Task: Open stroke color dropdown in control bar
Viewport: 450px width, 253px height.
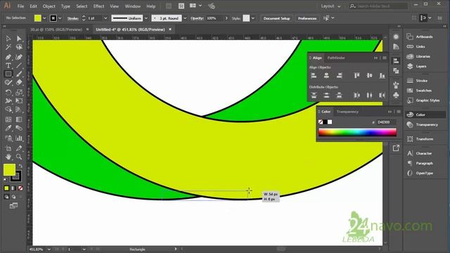Action: click(x=60, y=18)
